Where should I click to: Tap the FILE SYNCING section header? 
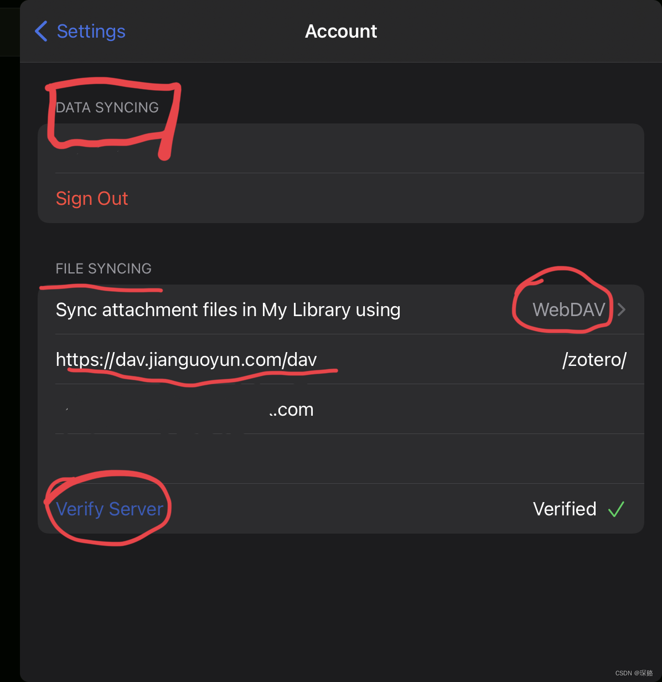[x=104, y=268]
